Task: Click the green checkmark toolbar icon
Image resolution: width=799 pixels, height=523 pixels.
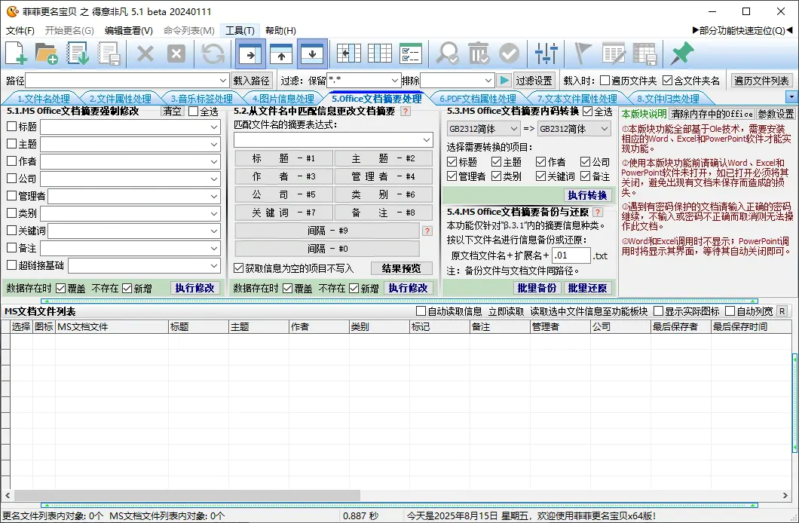Action: (510, 53)
